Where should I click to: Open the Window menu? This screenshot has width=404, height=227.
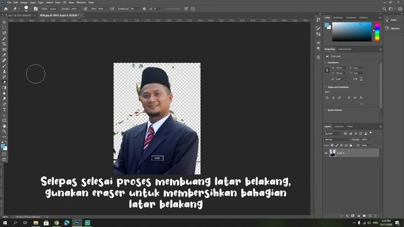(x=81, y=3)
